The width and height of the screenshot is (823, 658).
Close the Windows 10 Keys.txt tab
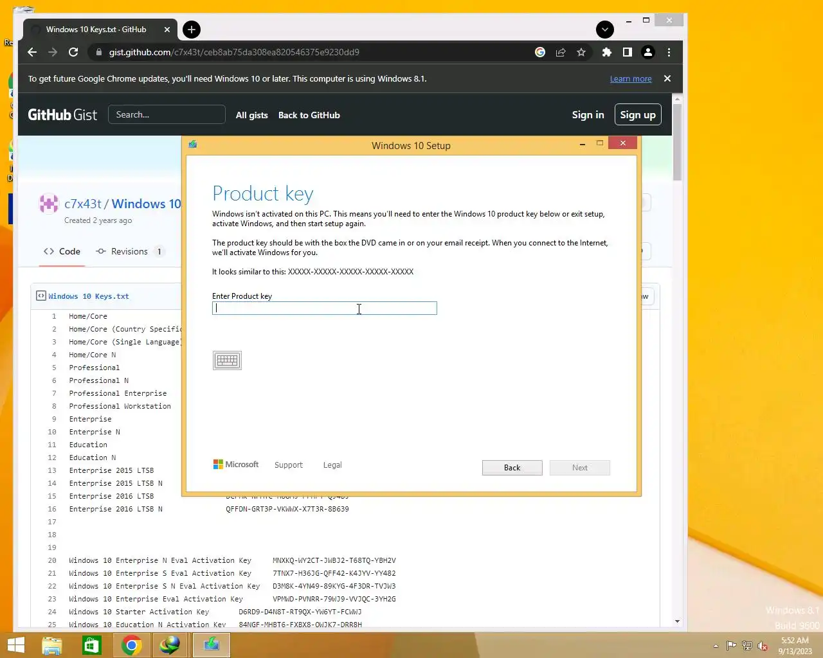167,30
